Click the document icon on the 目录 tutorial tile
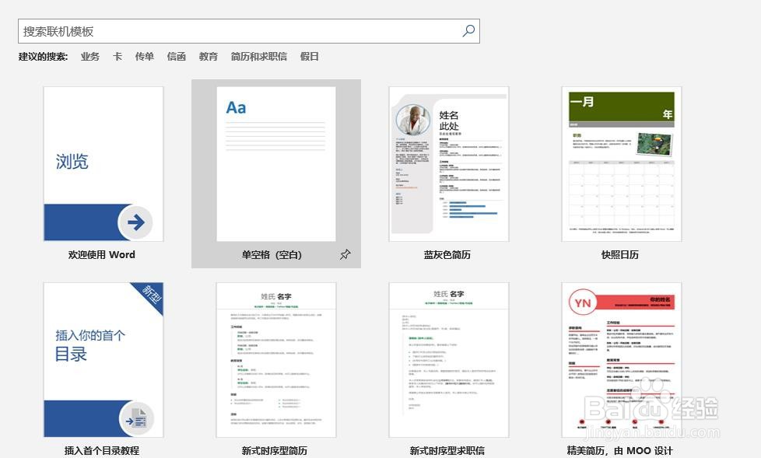 [137, 418]
